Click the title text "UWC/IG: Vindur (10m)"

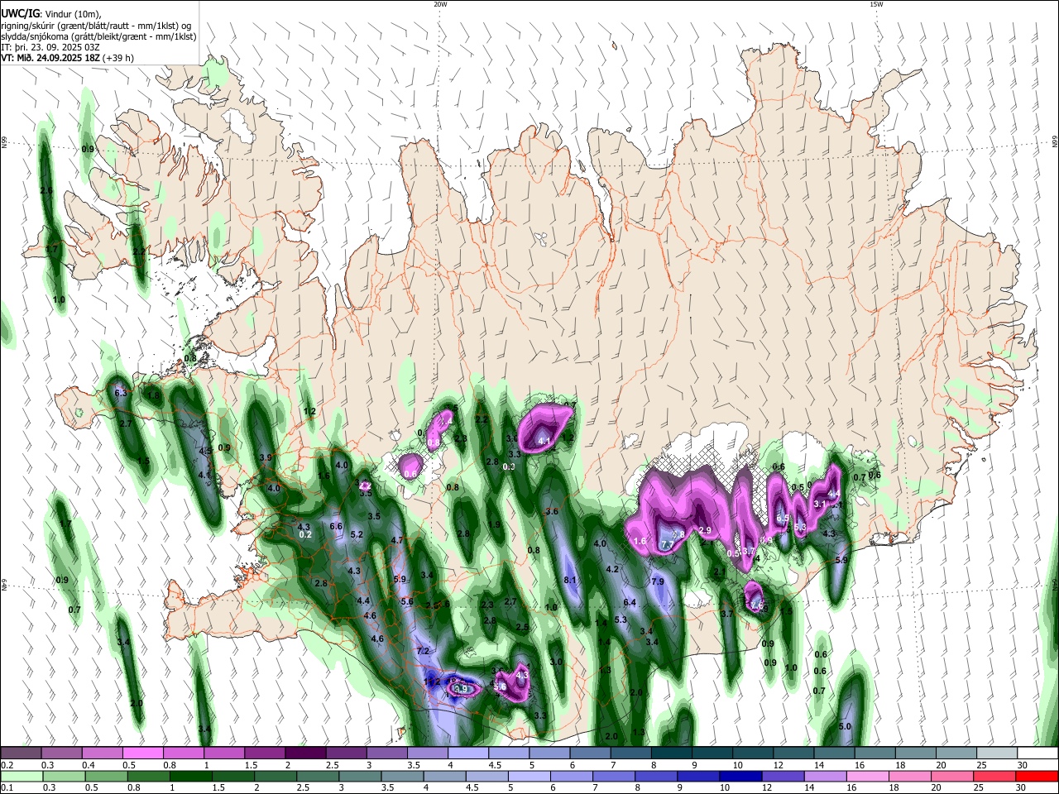tap(51, 13)
